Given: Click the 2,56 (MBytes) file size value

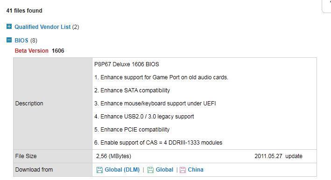Looking at the screenshot, I should pos(113,156).
